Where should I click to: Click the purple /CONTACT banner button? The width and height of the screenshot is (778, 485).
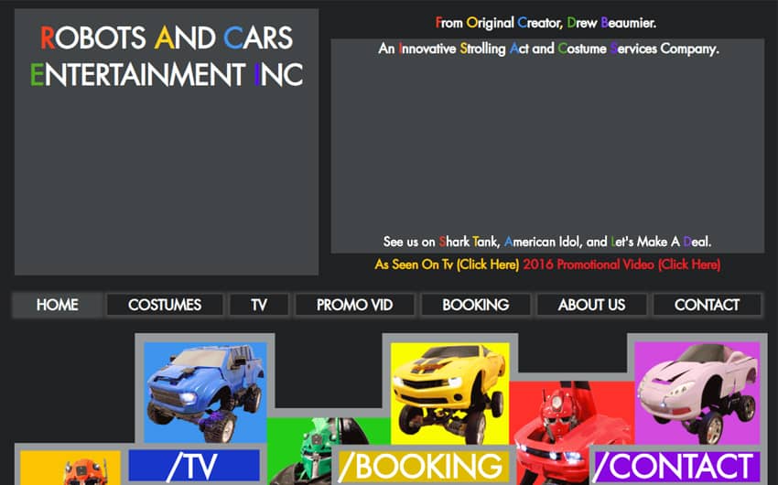(676, 467)
